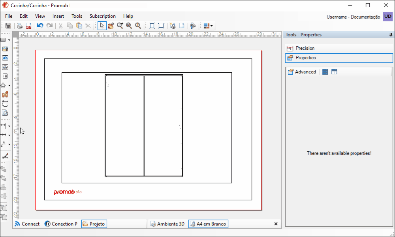Select the chained dimension tool
Viewport: 395px width, 237px height.
(3, 135)
